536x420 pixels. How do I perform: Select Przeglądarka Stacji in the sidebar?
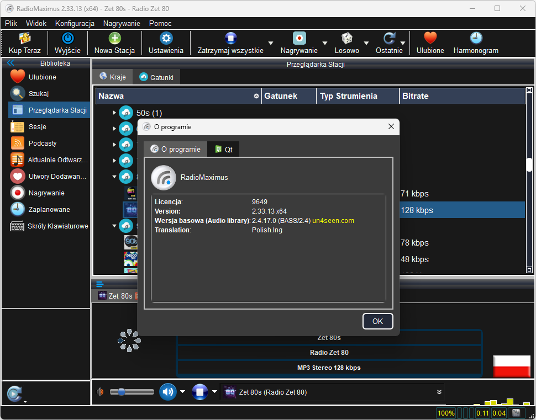pyautogui.click(x=49, y=110)
